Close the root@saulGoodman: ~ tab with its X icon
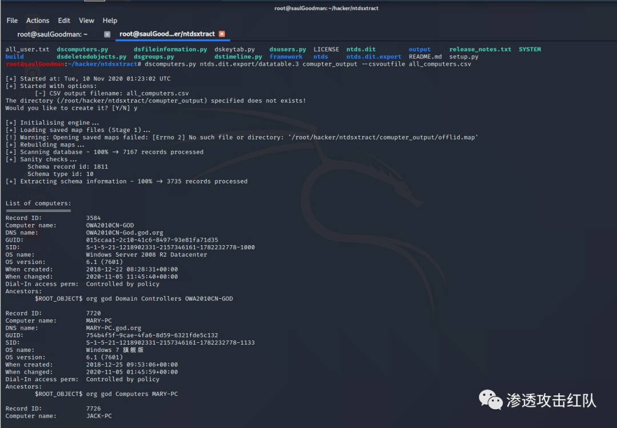The width and height of the screenshot is (617, 428). pos(106,34)
